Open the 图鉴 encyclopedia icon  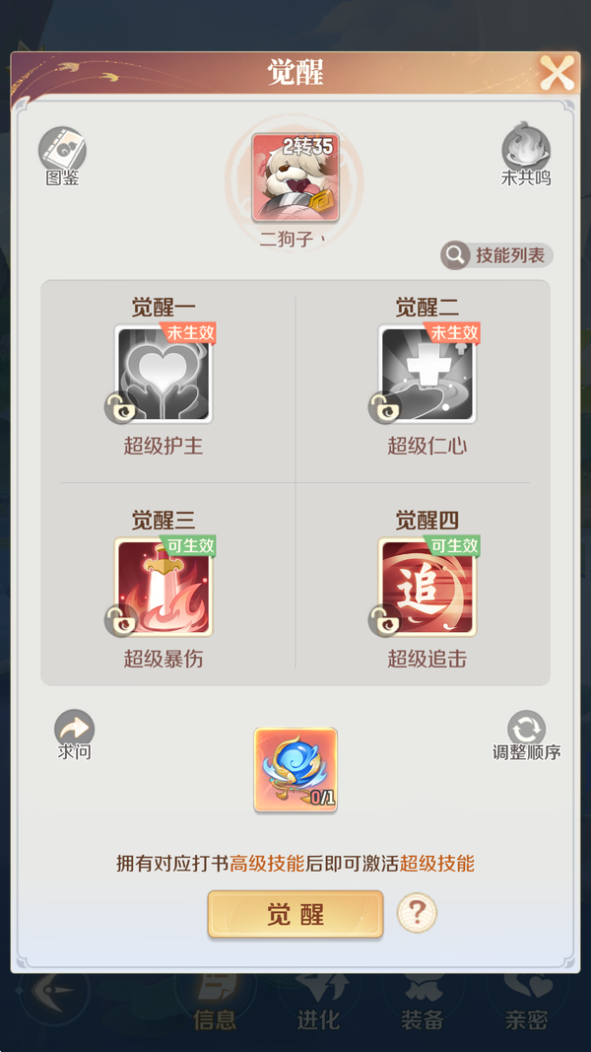pos(62,150)
